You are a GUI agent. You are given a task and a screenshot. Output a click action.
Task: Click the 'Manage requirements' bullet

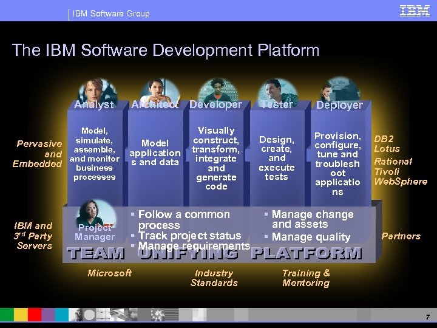pyautogui.click(x=194, y=246)
